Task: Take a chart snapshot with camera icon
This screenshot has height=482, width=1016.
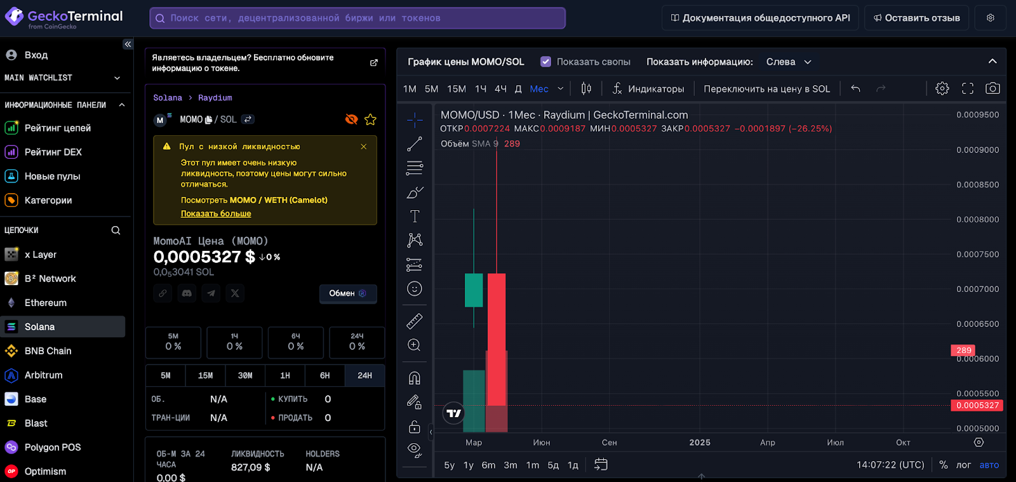Action: tap(993, 89)
